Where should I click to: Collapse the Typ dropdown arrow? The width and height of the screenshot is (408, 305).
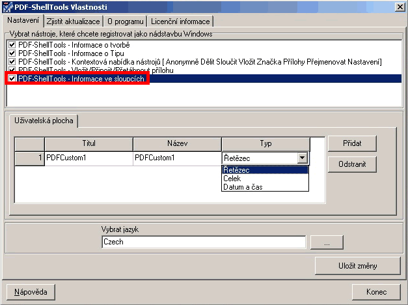tap(302, 158)
